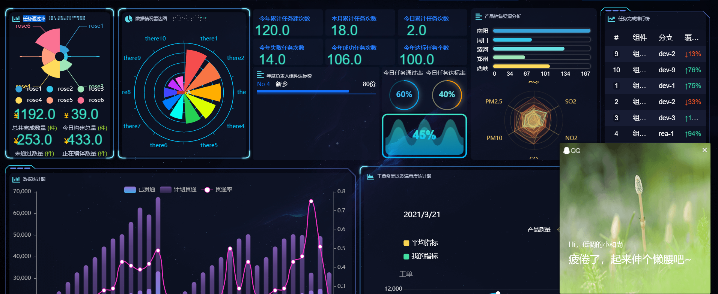
Task: Toggle the 贯通率 line legend
Action: click(217, 190)
